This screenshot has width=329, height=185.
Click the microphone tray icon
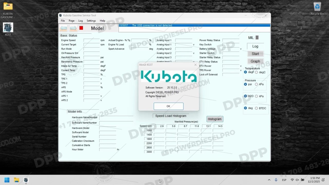coord(276,180)
